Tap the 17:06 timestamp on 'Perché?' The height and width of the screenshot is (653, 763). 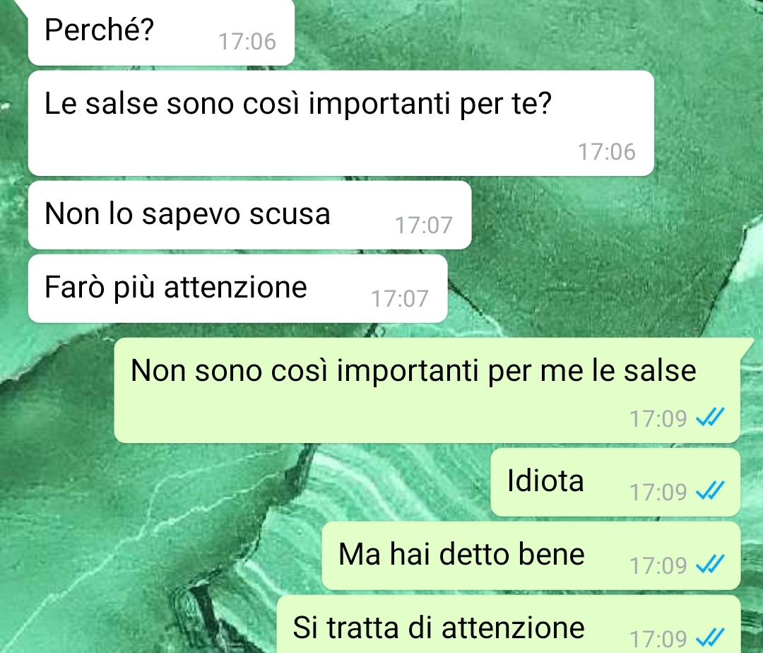click(x=247, y=42)
